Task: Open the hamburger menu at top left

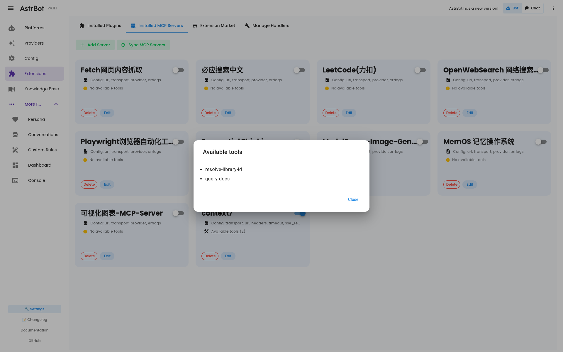Action: 11,8
